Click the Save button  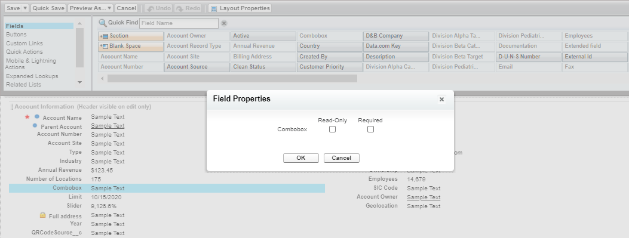coord(13,8)
